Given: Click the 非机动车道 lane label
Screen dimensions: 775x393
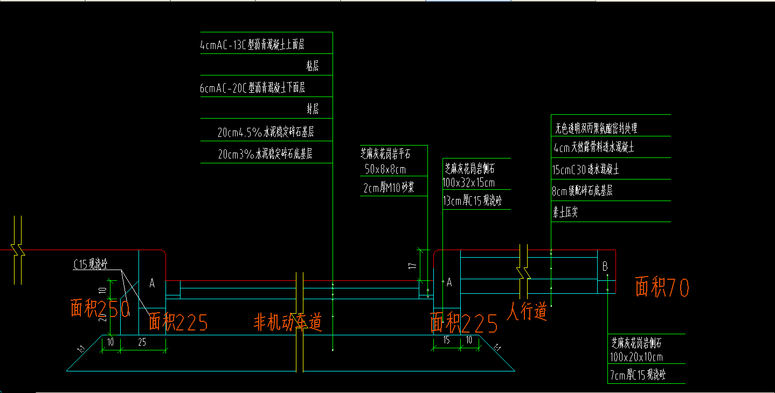Looking at the screenshot, I should pyautogui.click(x=288, y=322).
